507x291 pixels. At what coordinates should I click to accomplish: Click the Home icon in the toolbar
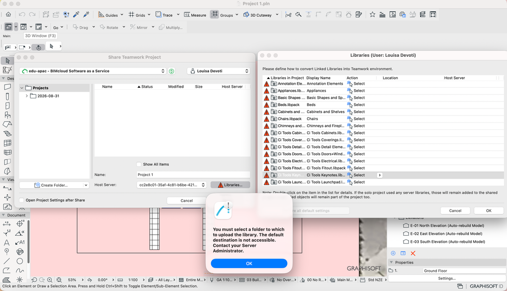pos(9,15)
